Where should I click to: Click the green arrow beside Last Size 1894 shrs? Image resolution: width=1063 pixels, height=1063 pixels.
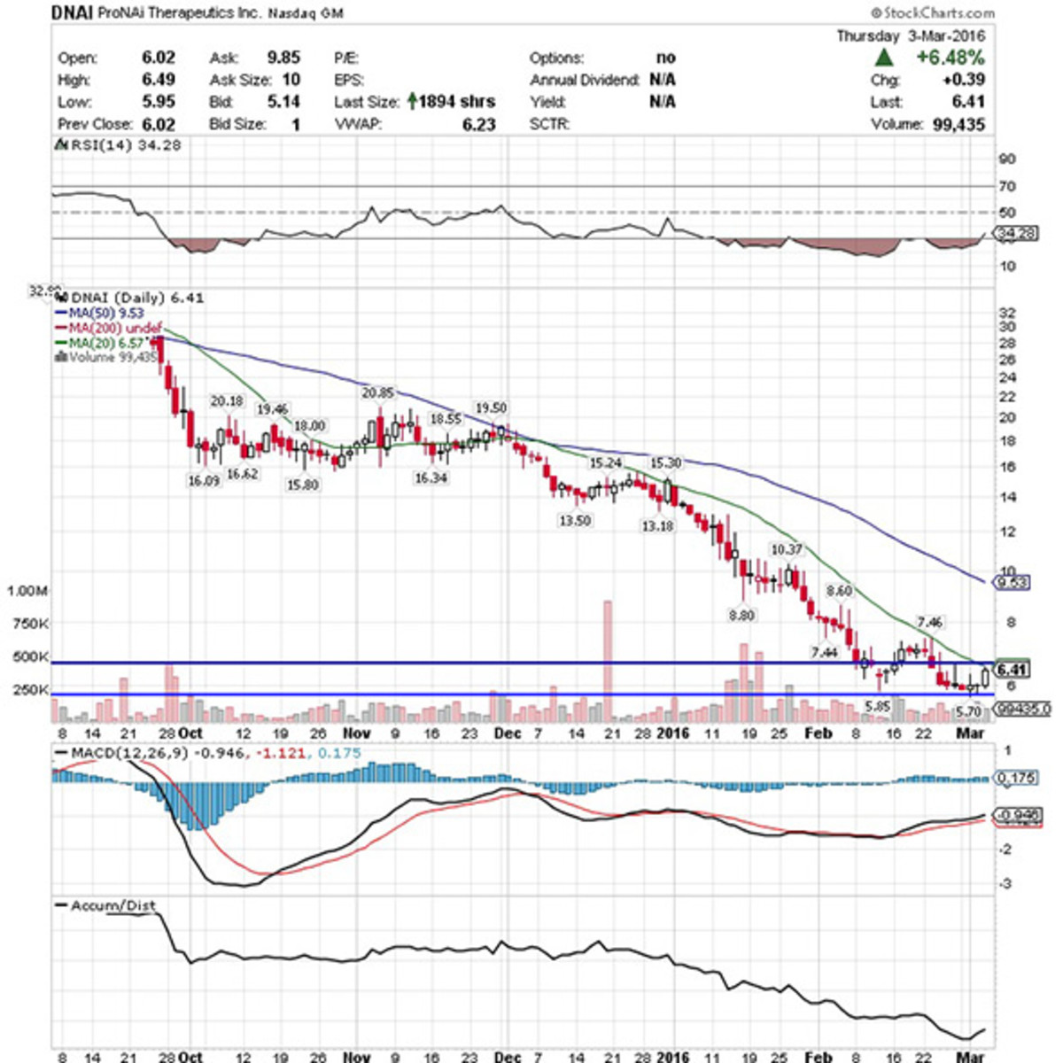[x=413, y=101]
